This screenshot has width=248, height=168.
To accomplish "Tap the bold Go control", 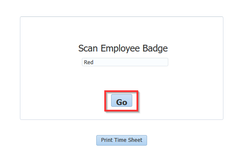I will click(x=122, y=100).
